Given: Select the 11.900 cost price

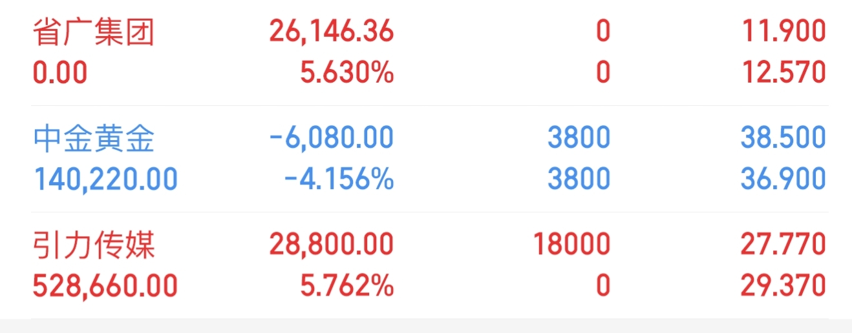Looking at the screenshot, I should point(784,32).
